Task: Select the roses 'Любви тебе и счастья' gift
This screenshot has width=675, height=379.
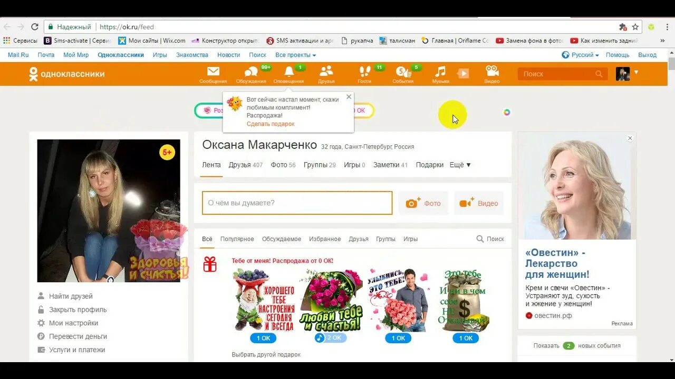Action: (x=331, y=301)
